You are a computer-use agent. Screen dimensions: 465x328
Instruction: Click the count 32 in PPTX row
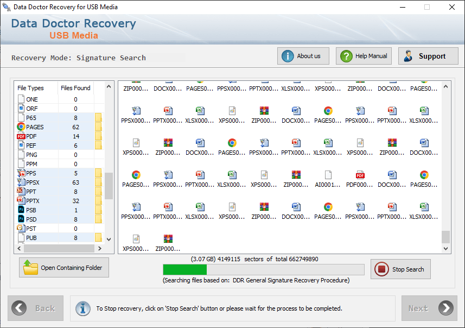click(x=75, y=201)
